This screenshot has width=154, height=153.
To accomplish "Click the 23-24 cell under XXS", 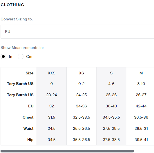I will (x=52, y=95).
